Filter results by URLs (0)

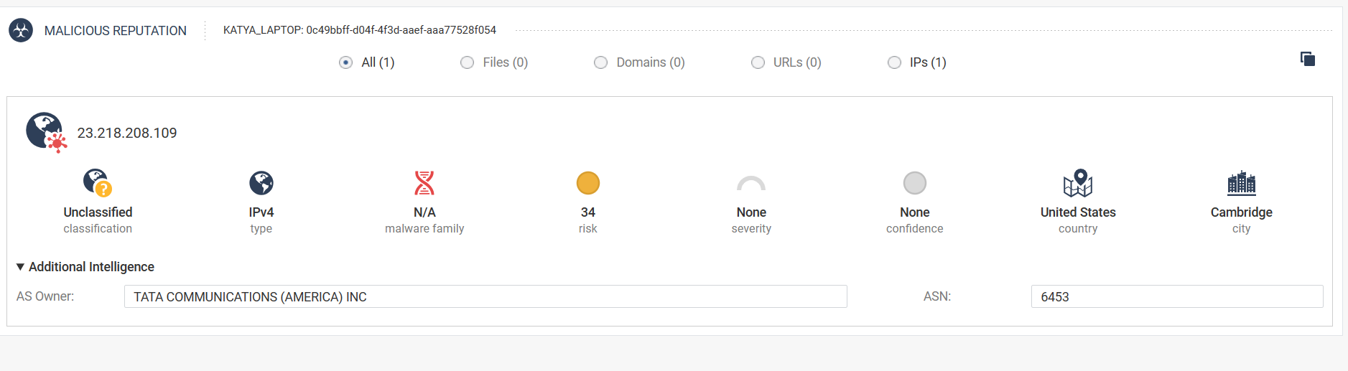pos(758,62)
